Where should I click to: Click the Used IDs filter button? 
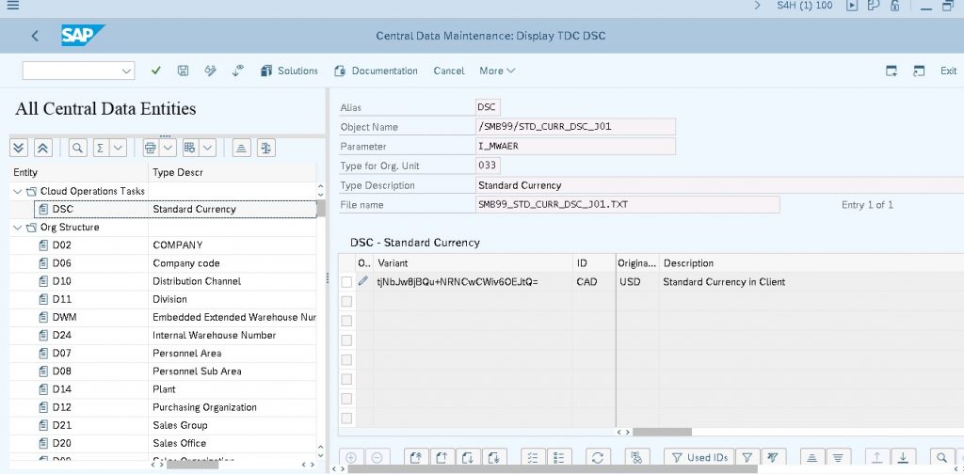(699, 457)
